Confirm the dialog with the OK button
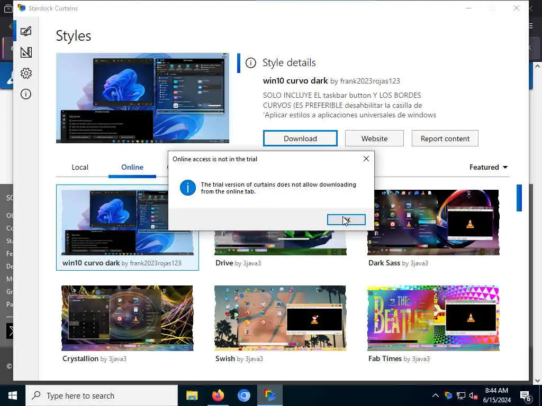 pyautogui.click(x=346, y=219)
